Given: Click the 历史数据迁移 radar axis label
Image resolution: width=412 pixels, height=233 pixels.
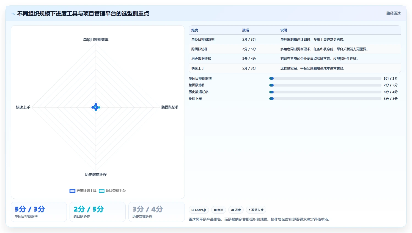Looking at the screenshot, I should 96,174.
